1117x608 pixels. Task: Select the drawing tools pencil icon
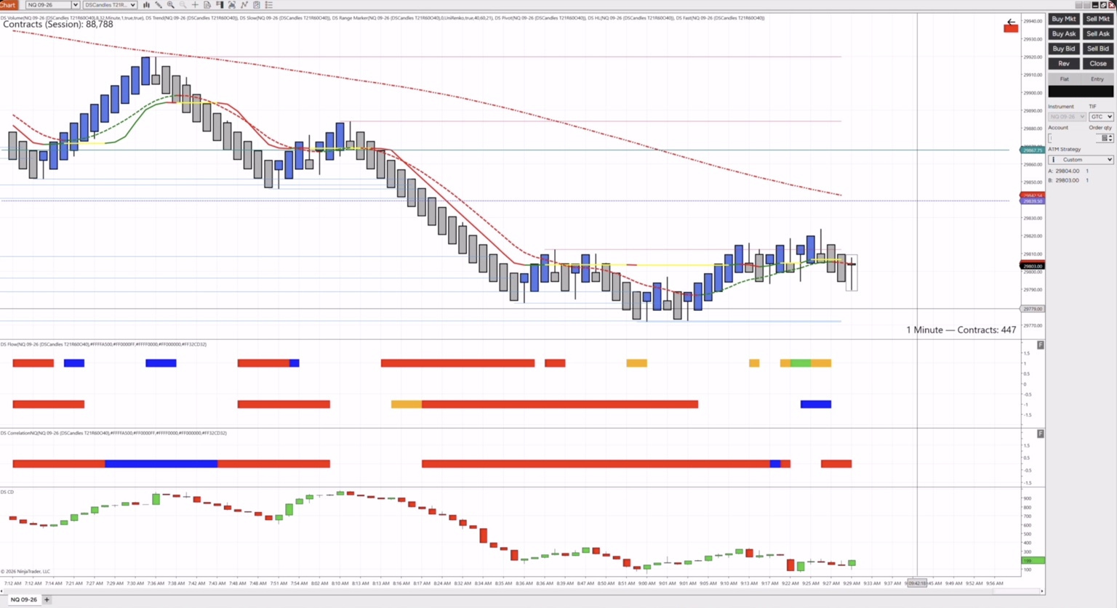[159, 5]
